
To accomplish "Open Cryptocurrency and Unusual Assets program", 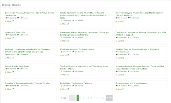I will [x=131, y=83].
